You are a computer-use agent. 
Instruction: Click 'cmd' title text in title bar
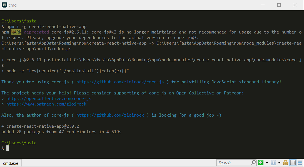[13, 5]
